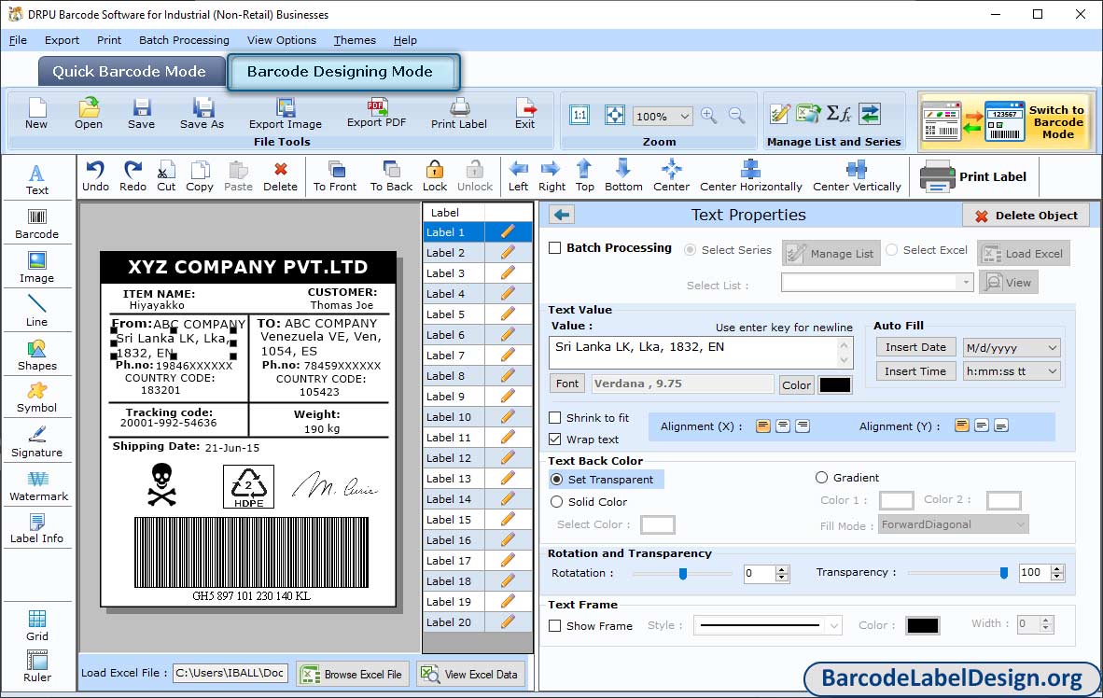Image resolution: width=1103 pixels, height=698 pixels.
Task: Save the current label
Action: coord(142,114)
